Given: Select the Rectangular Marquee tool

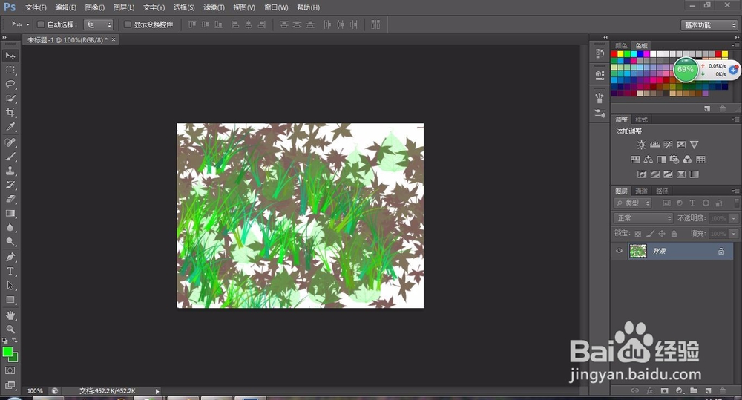Looking at the screenshot, I should pos(10,70).
